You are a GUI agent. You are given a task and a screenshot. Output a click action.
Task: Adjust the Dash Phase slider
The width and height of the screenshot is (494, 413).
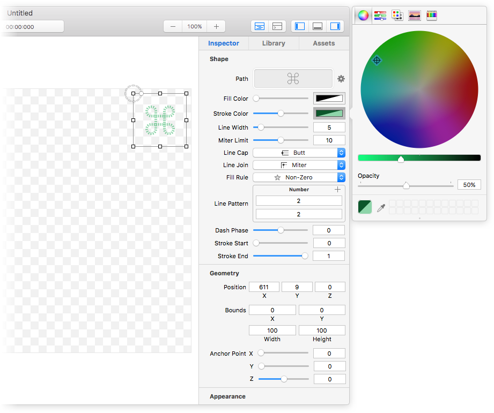pyautogui.click(x=281, y=230)
